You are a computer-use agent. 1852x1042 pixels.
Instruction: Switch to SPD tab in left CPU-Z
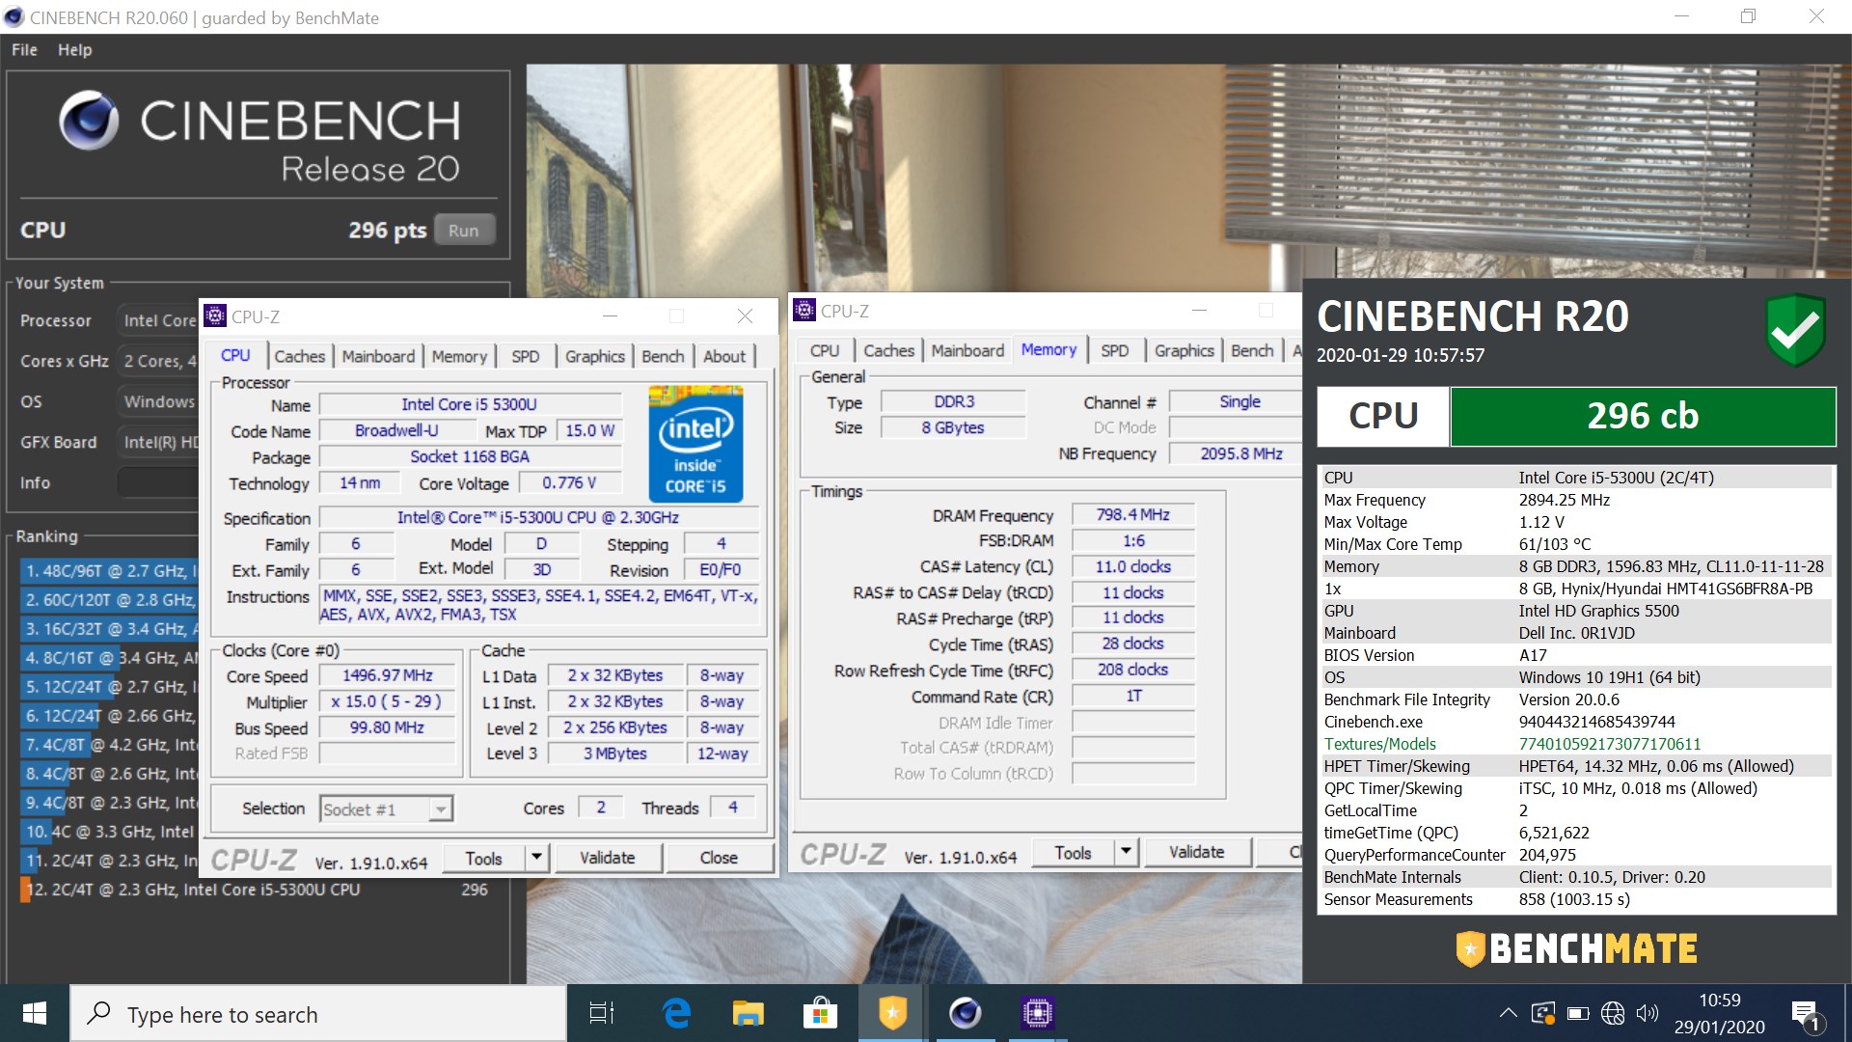pyautogui.click(x=526, y=356)
